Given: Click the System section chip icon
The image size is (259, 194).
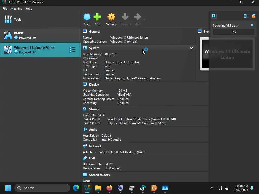Looking at the screenshot, I should coord(85,48).
